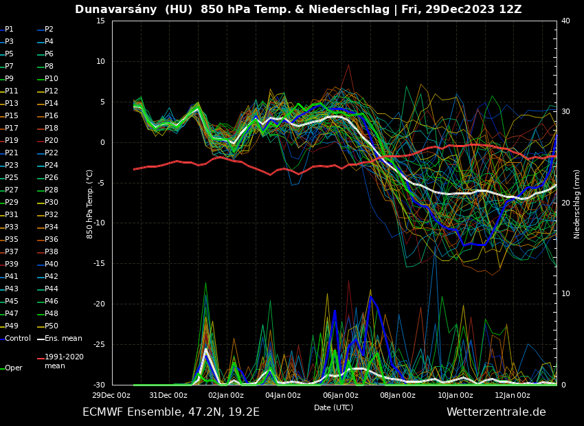Click the 06Jan 00z date tick
584x426 pixels.
[x=340, y=395]
